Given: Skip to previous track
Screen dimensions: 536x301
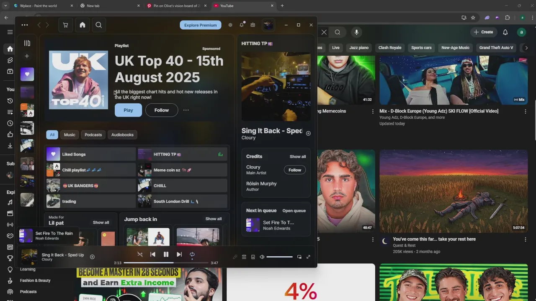Looking at the screenshot, I should pyautogui.click(x=153, y=254).
